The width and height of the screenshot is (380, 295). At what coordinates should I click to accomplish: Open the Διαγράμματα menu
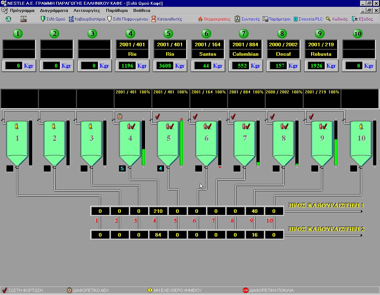(x=54, y=10)
